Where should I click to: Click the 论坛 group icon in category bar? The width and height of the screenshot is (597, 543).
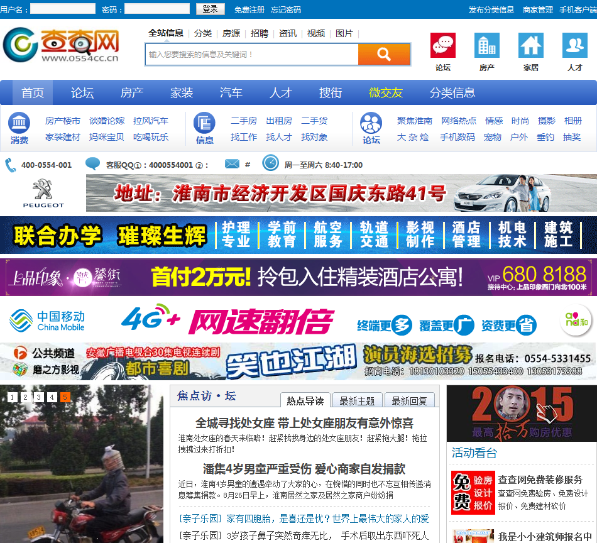click(x=371, y=123)
